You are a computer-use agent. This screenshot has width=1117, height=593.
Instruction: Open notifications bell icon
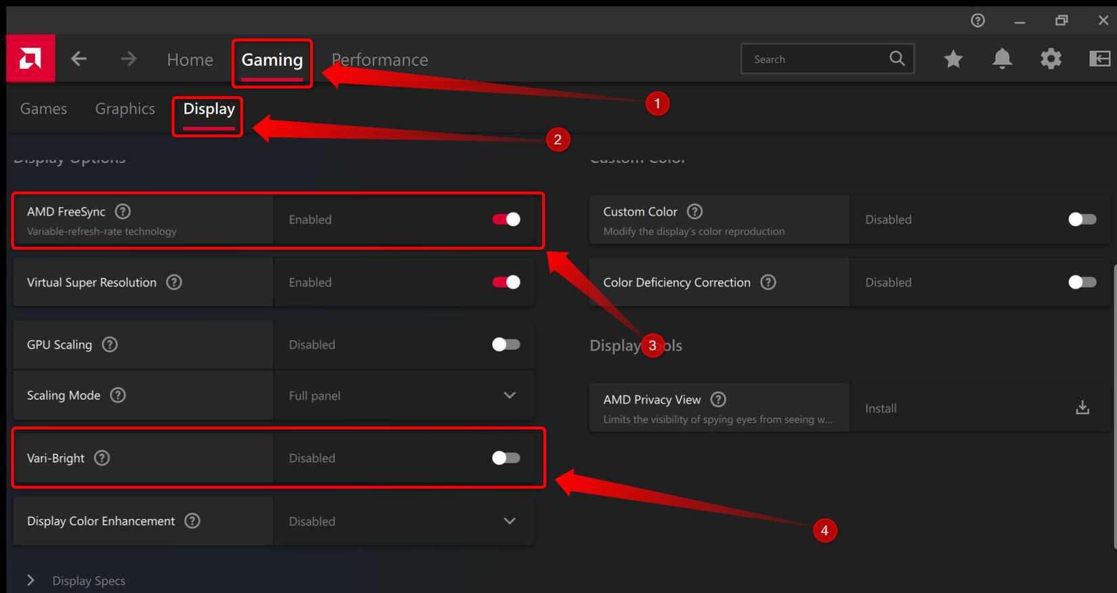pos(1002,59)
